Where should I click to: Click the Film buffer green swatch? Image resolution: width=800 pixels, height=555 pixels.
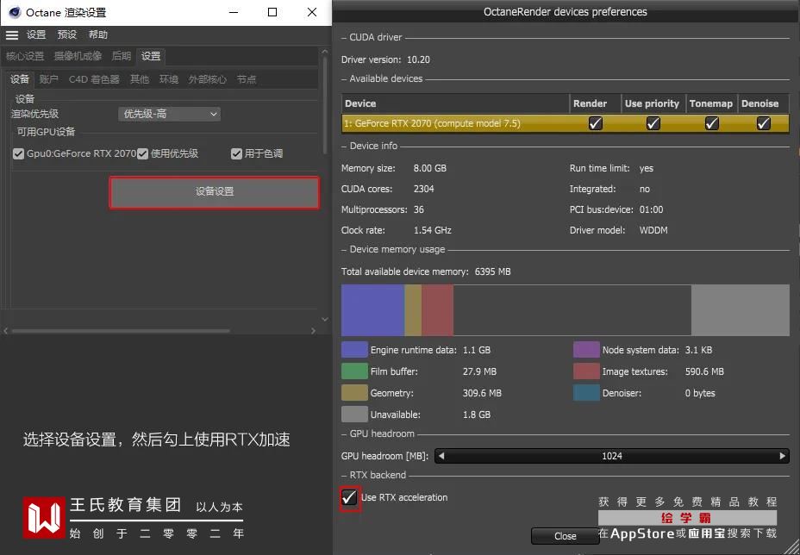tap(354, 371)
